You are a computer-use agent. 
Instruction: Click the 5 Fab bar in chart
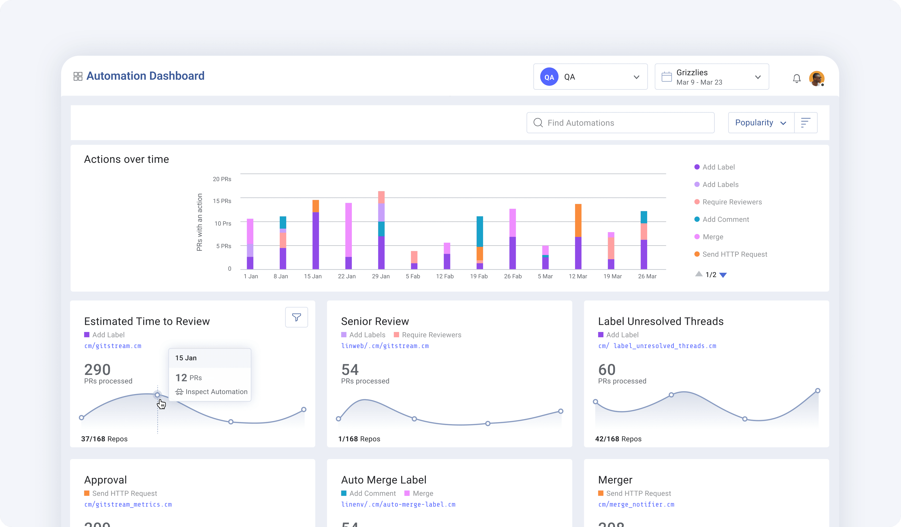click(x=414, y=260)
